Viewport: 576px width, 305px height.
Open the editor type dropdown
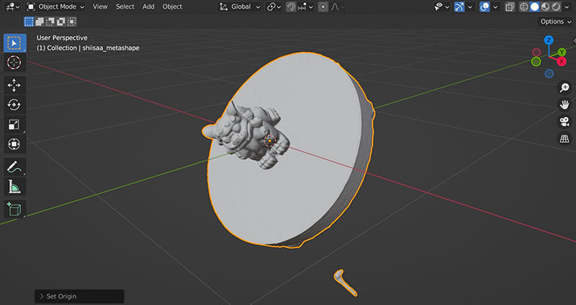coord(13,6)
